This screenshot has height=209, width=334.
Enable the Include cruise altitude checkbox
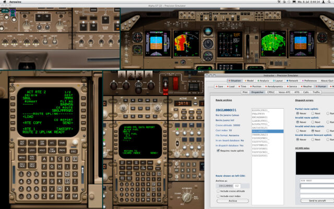coord(218,191)
